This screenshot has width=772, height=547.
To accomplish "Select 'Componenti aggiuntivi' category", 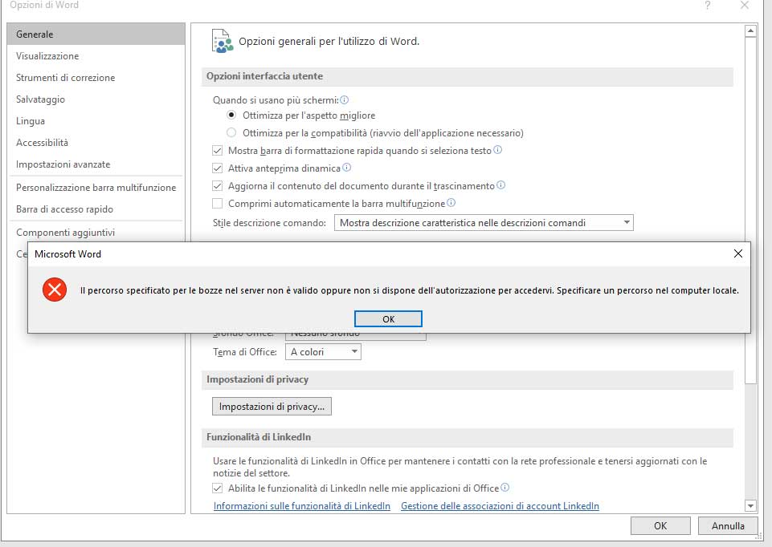I will pyautogui.click(x=96, y=232).
